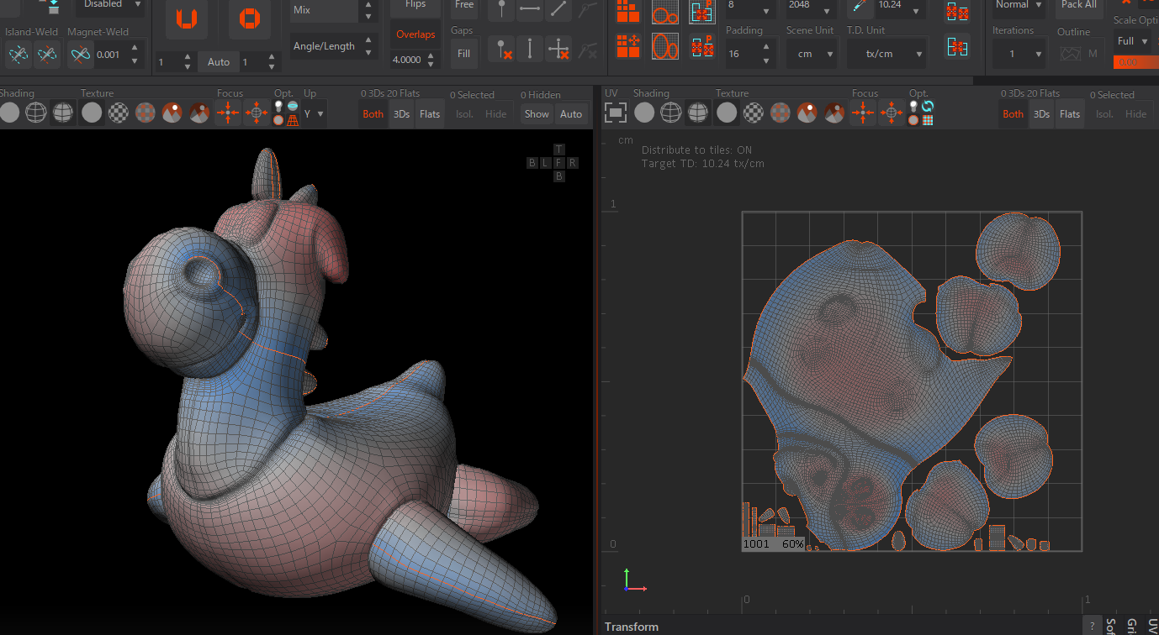Image resolution: width=1159 pixels, height=635 pixels.
Task: Click second Focus globe icon in UV viewport
Action: 892,112
